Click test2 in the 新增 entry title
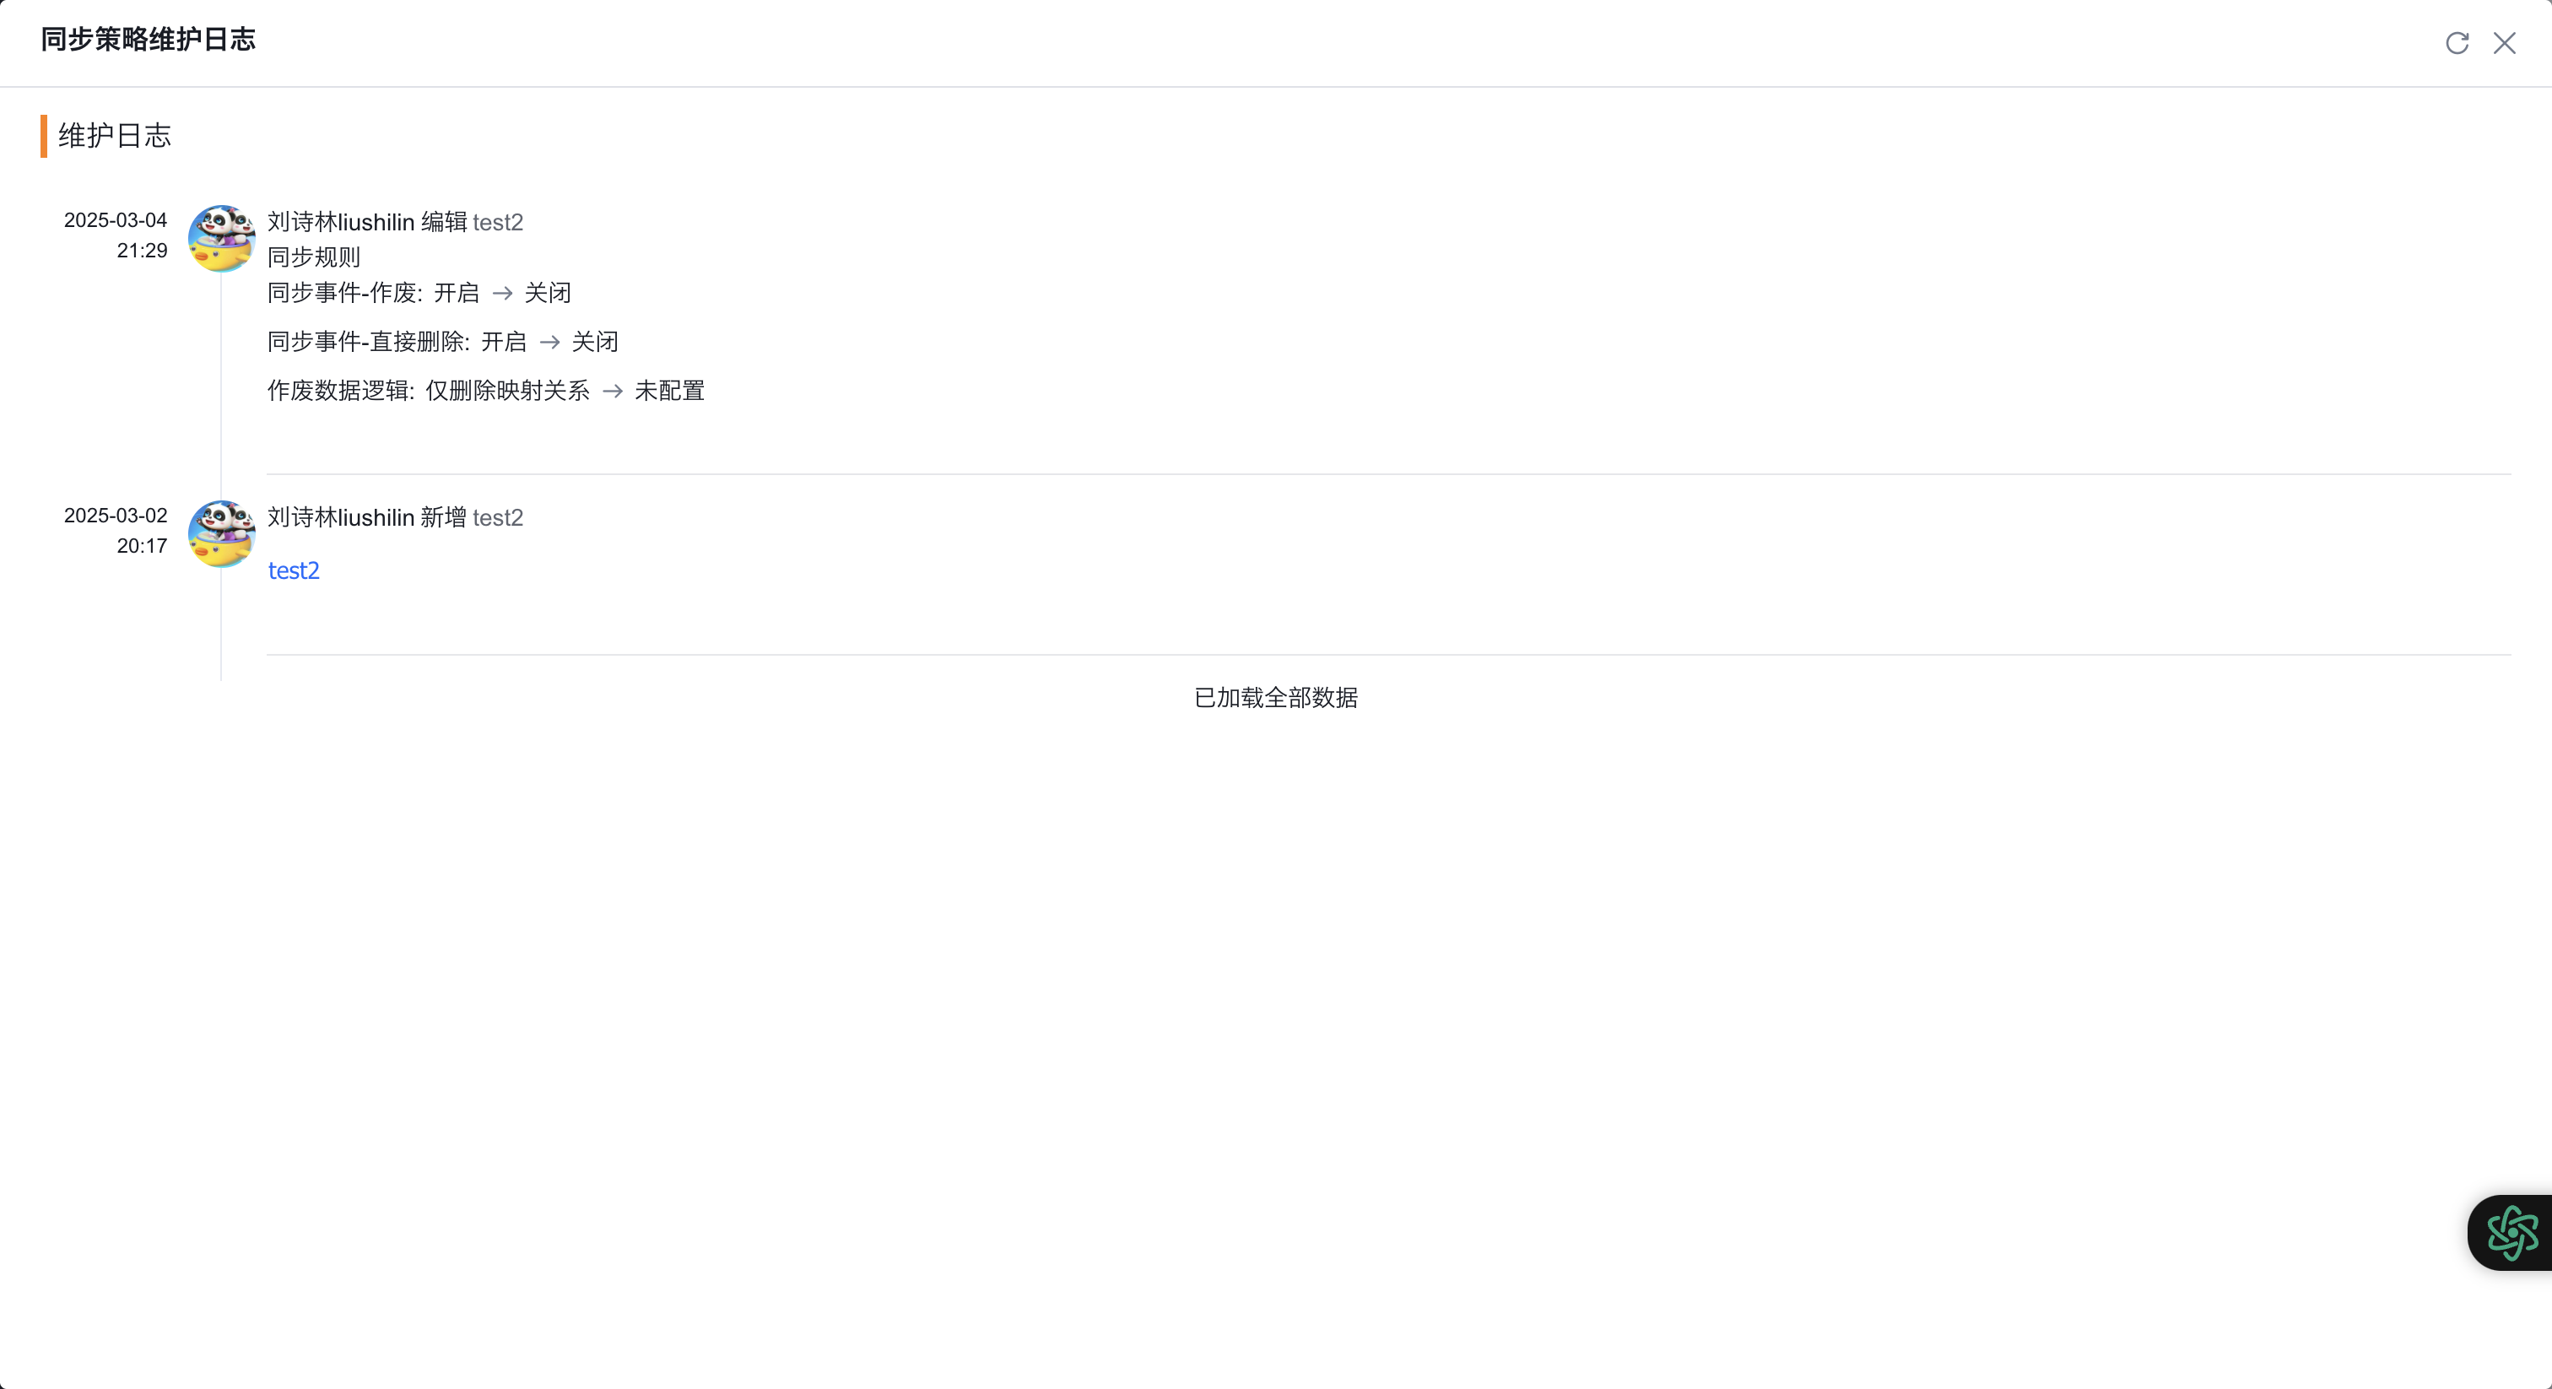The height and width of the screenshot is (1389, 2552). (498, 517)
